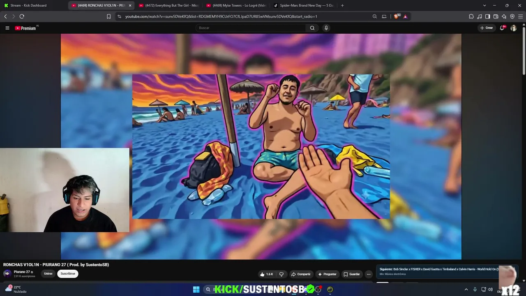Click the zoom magnifier icon in the address bar
Screen dimensions: 526x296
tap(374, 16)
